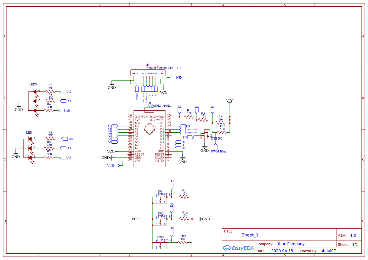Click the drawn-by name abdul07
This screenshot has width=368, height=260.
[x=328, y=251]
